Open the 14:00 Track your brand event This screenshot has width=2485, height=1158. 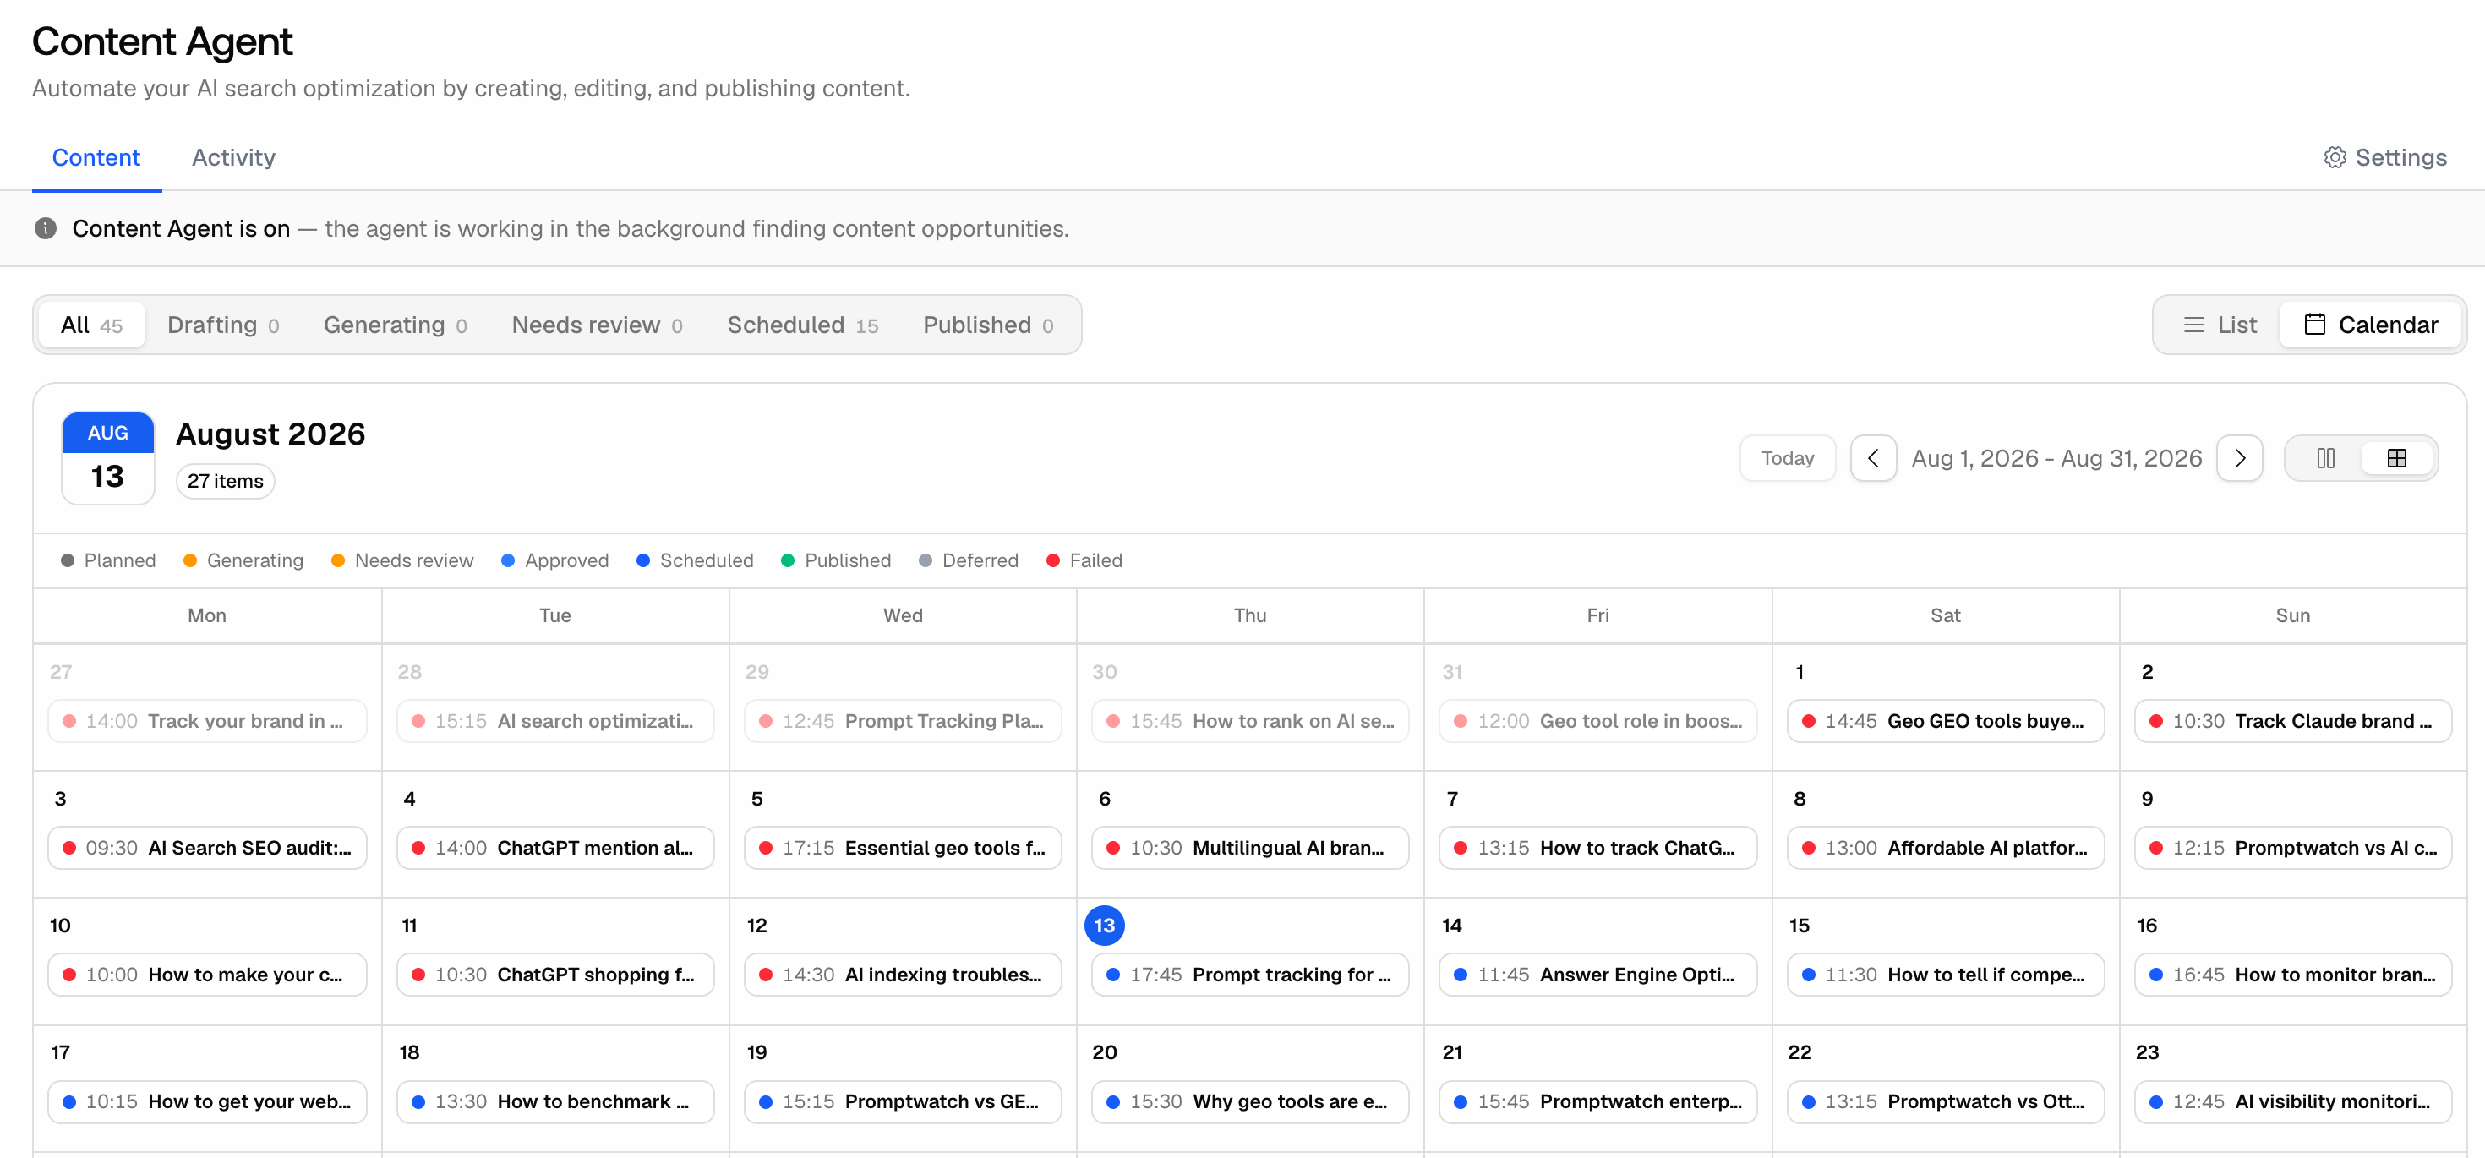[207, 721]
